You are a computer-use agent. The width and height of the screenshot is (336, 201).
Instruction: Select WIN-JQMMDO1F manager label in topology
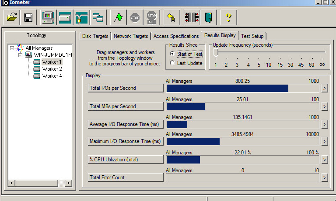(x=53, y=55)
